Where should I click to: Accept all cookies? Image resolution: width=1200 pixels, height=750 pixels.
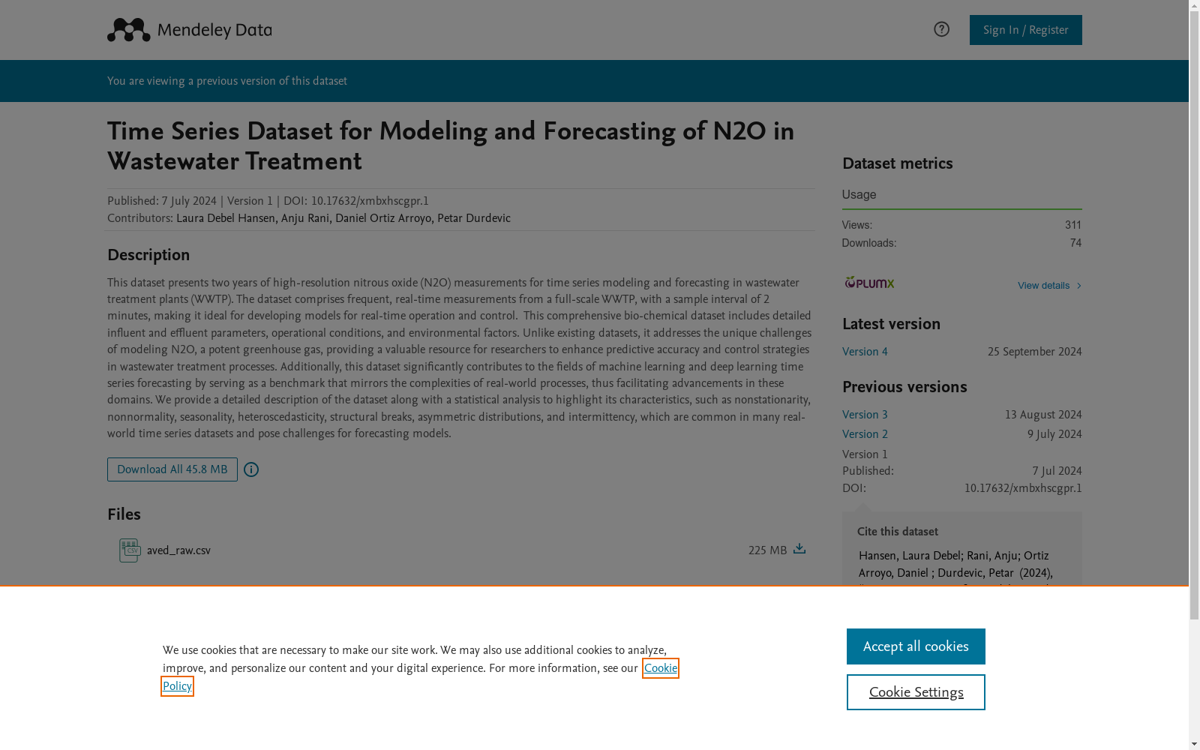[916, 646]
